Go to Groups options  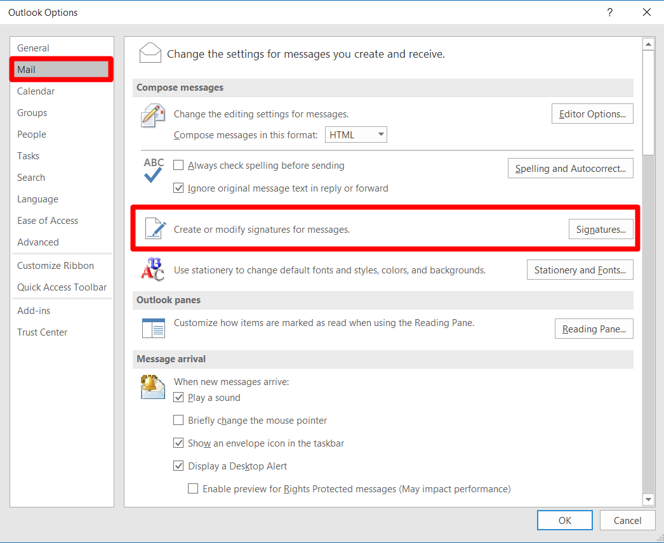click(62, 112)
